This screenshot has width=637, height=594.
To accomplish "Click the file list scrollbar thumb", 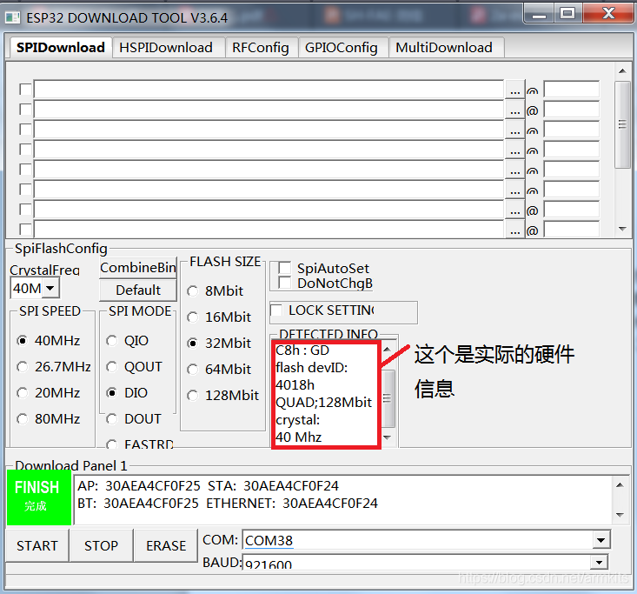I will coord(622,124).
